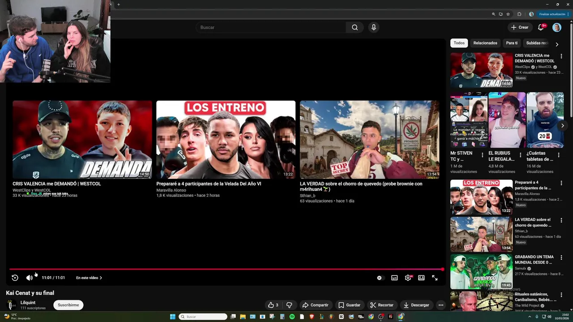Open options for ¿Cuántas tabletas short

pyautogui.click(x=558, y=155)
